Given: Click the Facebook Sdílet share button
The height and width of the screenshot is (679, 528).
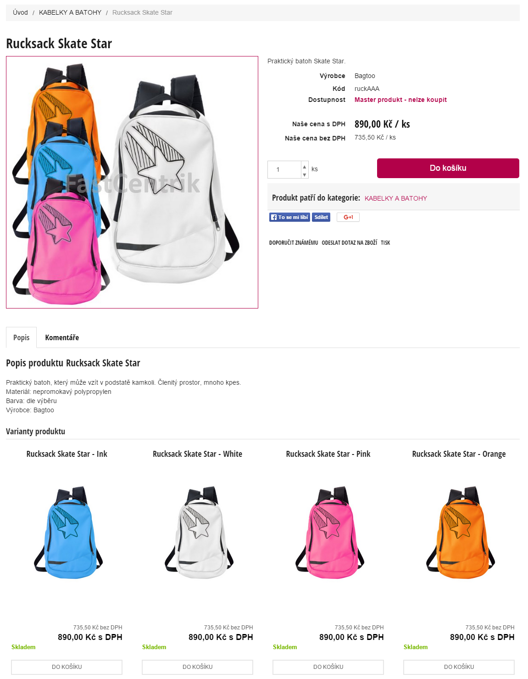Looking at the screenshot, I should click(321, 217).
